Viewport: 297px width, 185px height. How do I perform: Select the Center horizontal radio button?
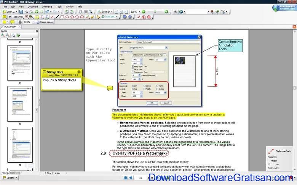click(x=145, y=86)
